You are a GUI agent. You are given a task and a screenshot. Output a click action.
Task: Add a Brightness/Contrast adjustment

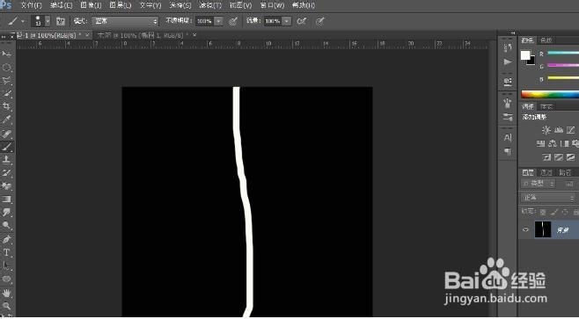click(x=546, y=130)
